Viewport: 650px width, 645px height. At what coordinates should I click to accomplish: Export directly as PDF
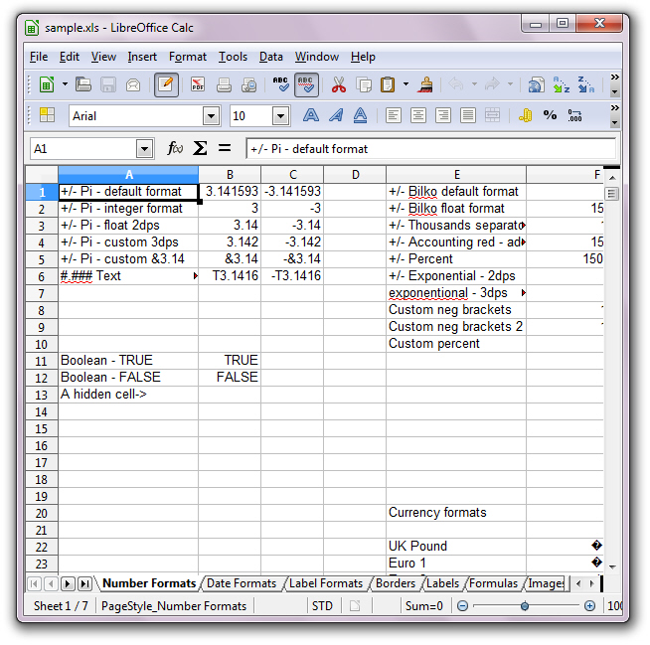[x=198, y=84]
